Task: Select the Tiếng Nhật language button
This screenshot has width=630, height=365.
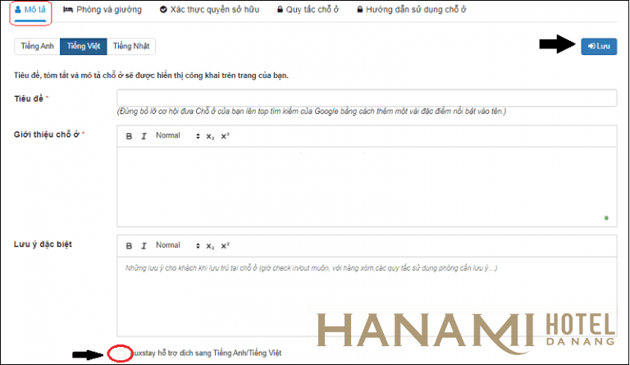Action: click(x=131, y=46)
